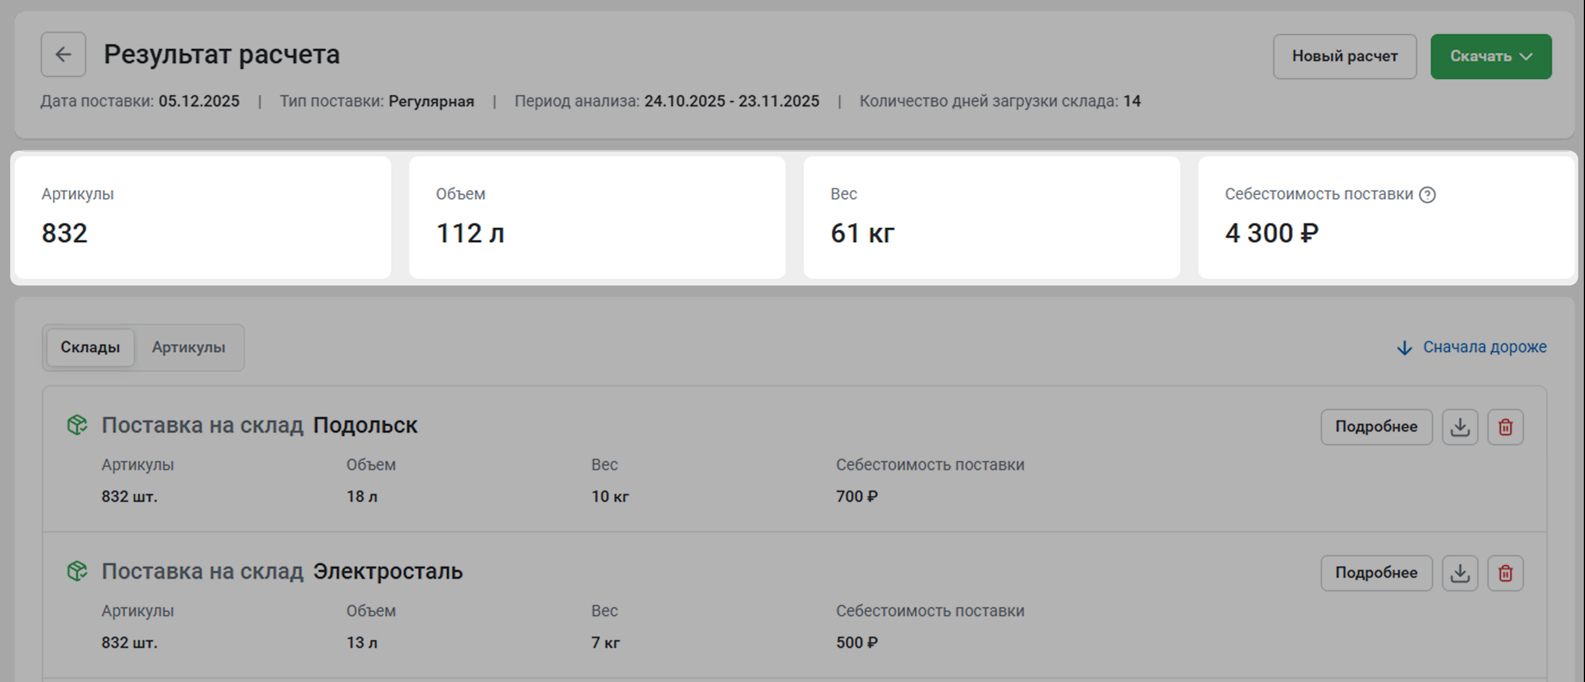Delete the Электросталь warehouse supply
This screenshot has width=1585, height=682.
1505,573
